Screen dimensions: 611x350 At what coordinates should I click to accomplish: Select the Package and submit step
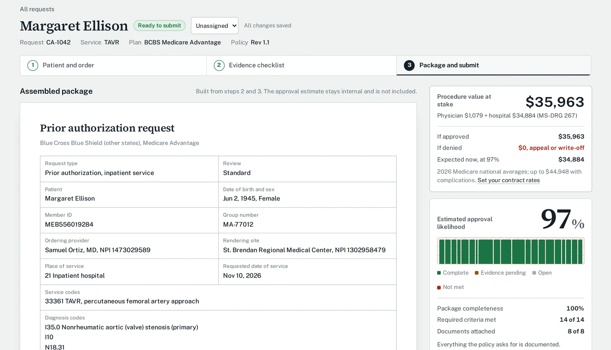tap(494, 65)
